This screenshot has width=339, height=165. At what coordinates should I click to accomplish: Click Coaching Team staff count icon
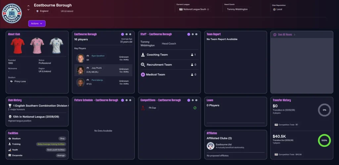tap(192, 55)
